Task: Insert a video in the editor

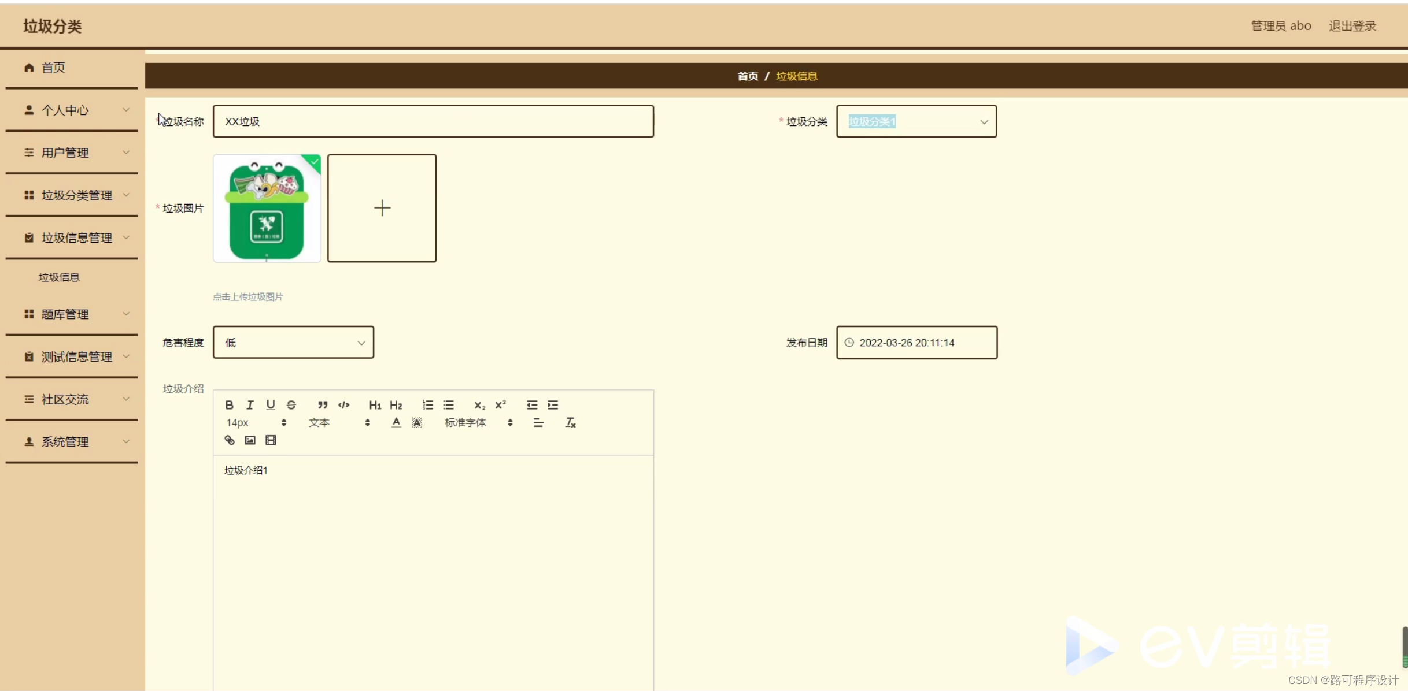Action: point(271,441)
